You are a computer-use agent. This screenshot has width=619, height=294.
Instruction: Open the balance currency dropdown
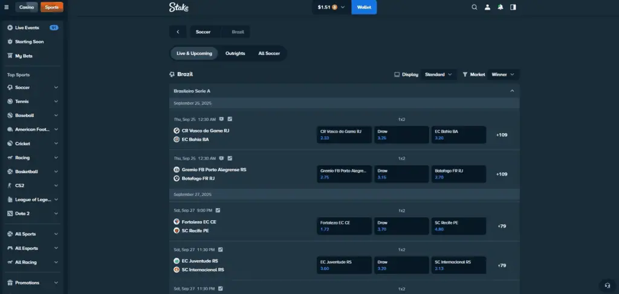[x=331, y=7]
